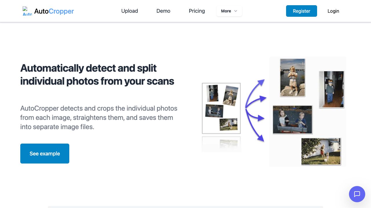Select the photo of girl by water
This screenshot has width=371, height=208.
click(292, 77)
